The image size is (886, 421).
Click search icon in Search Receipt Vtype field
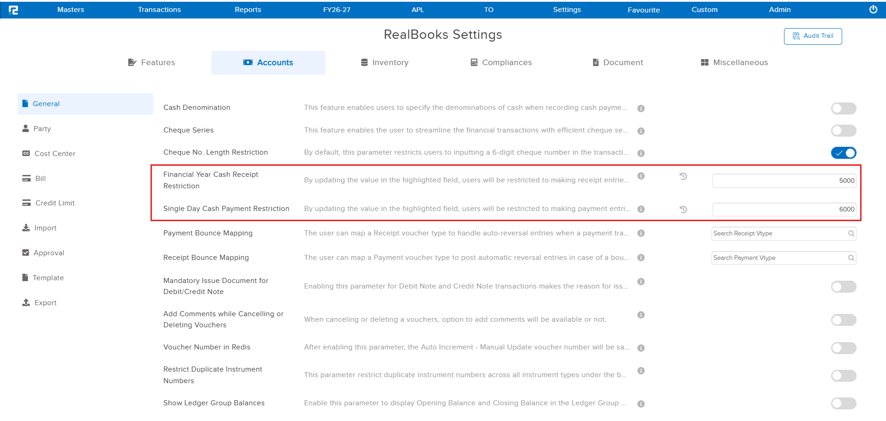point(851,234)
